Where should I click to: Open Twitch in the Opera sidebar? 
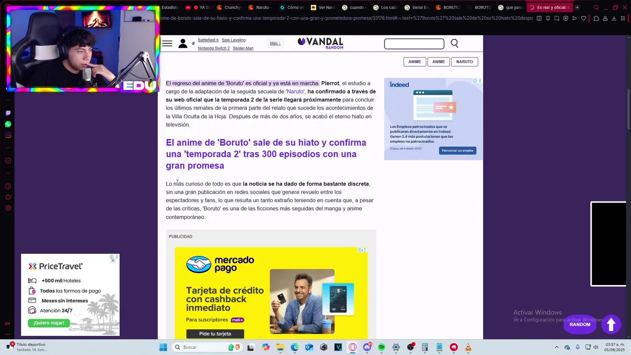[8, 113]
